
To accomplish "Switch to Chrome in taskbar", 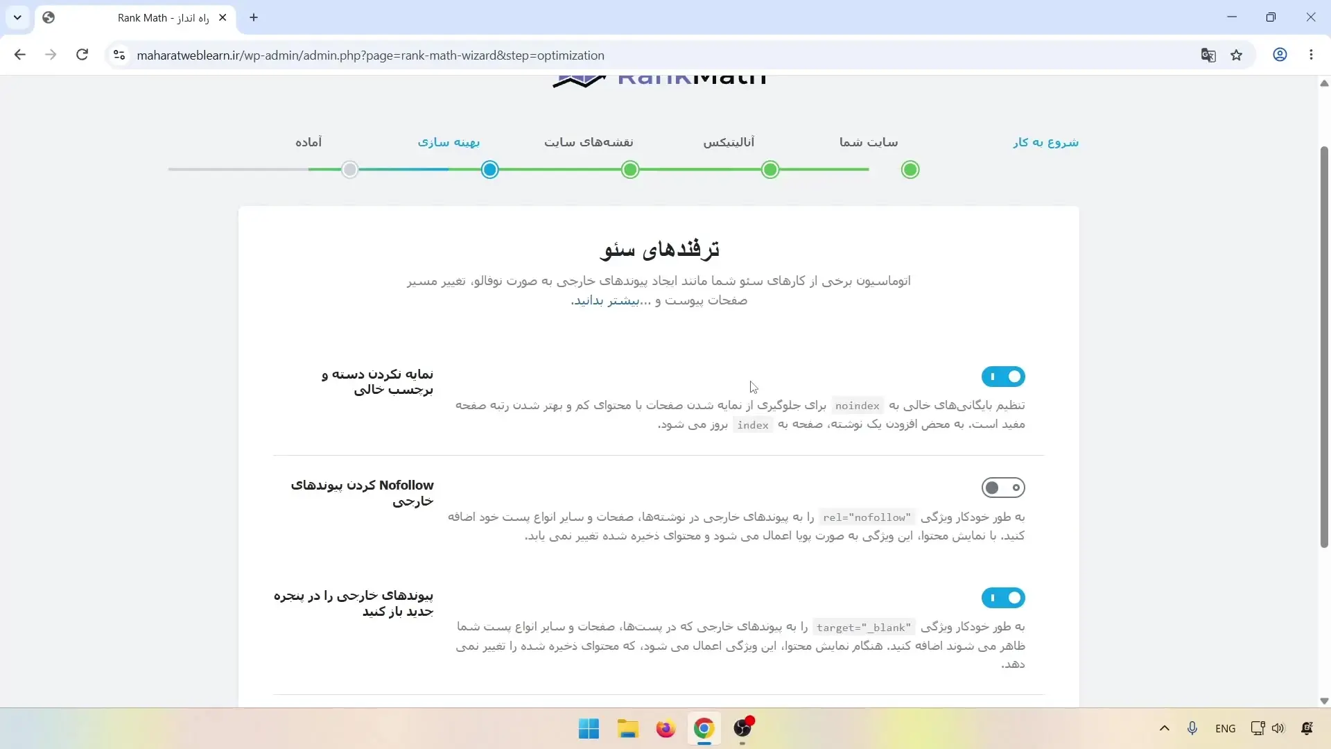I will (704, 729).
